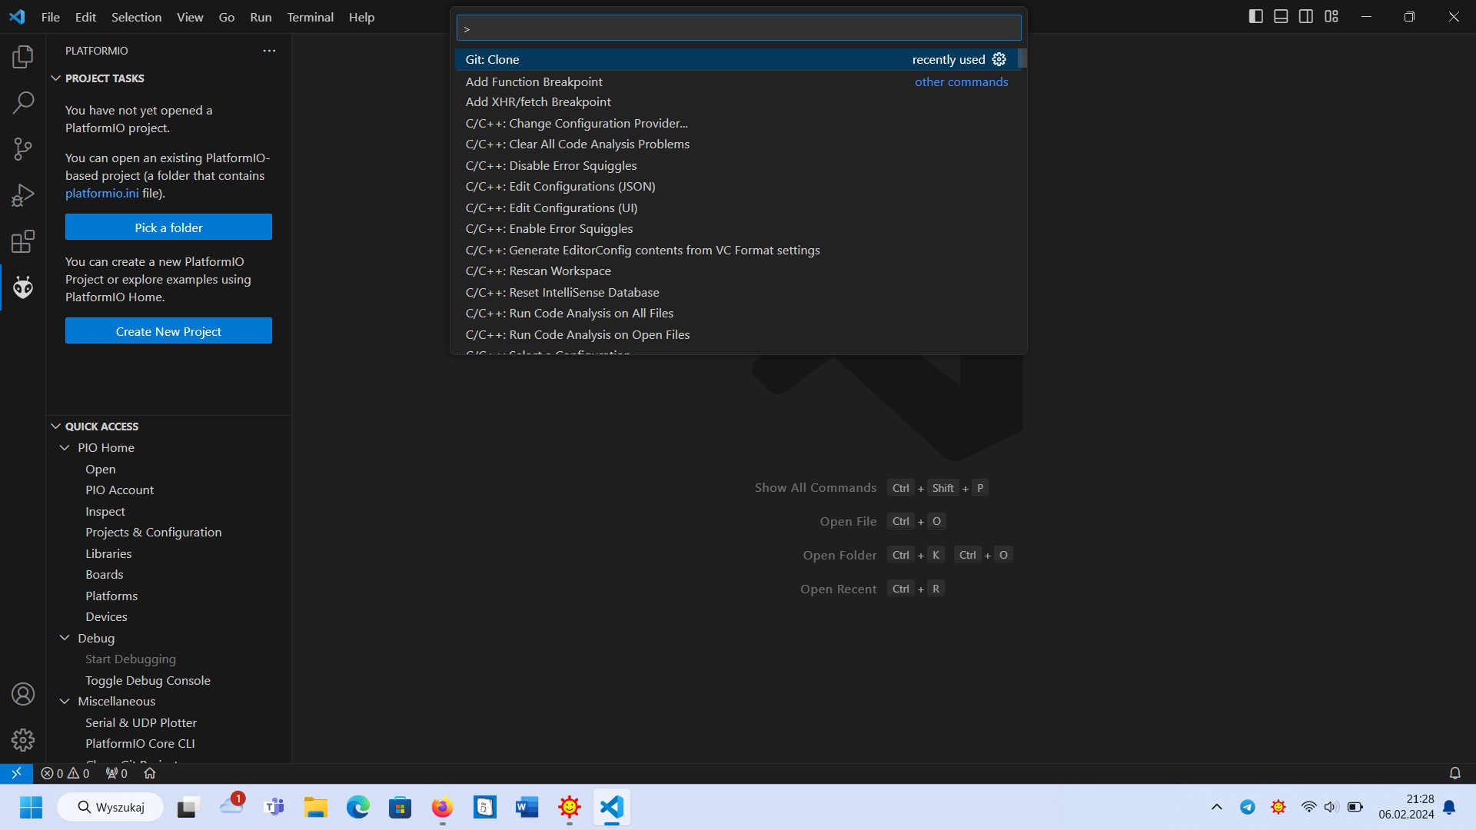Open Microsoft Teams from the taskbar

pyautogui.click(x=274, y=807)
